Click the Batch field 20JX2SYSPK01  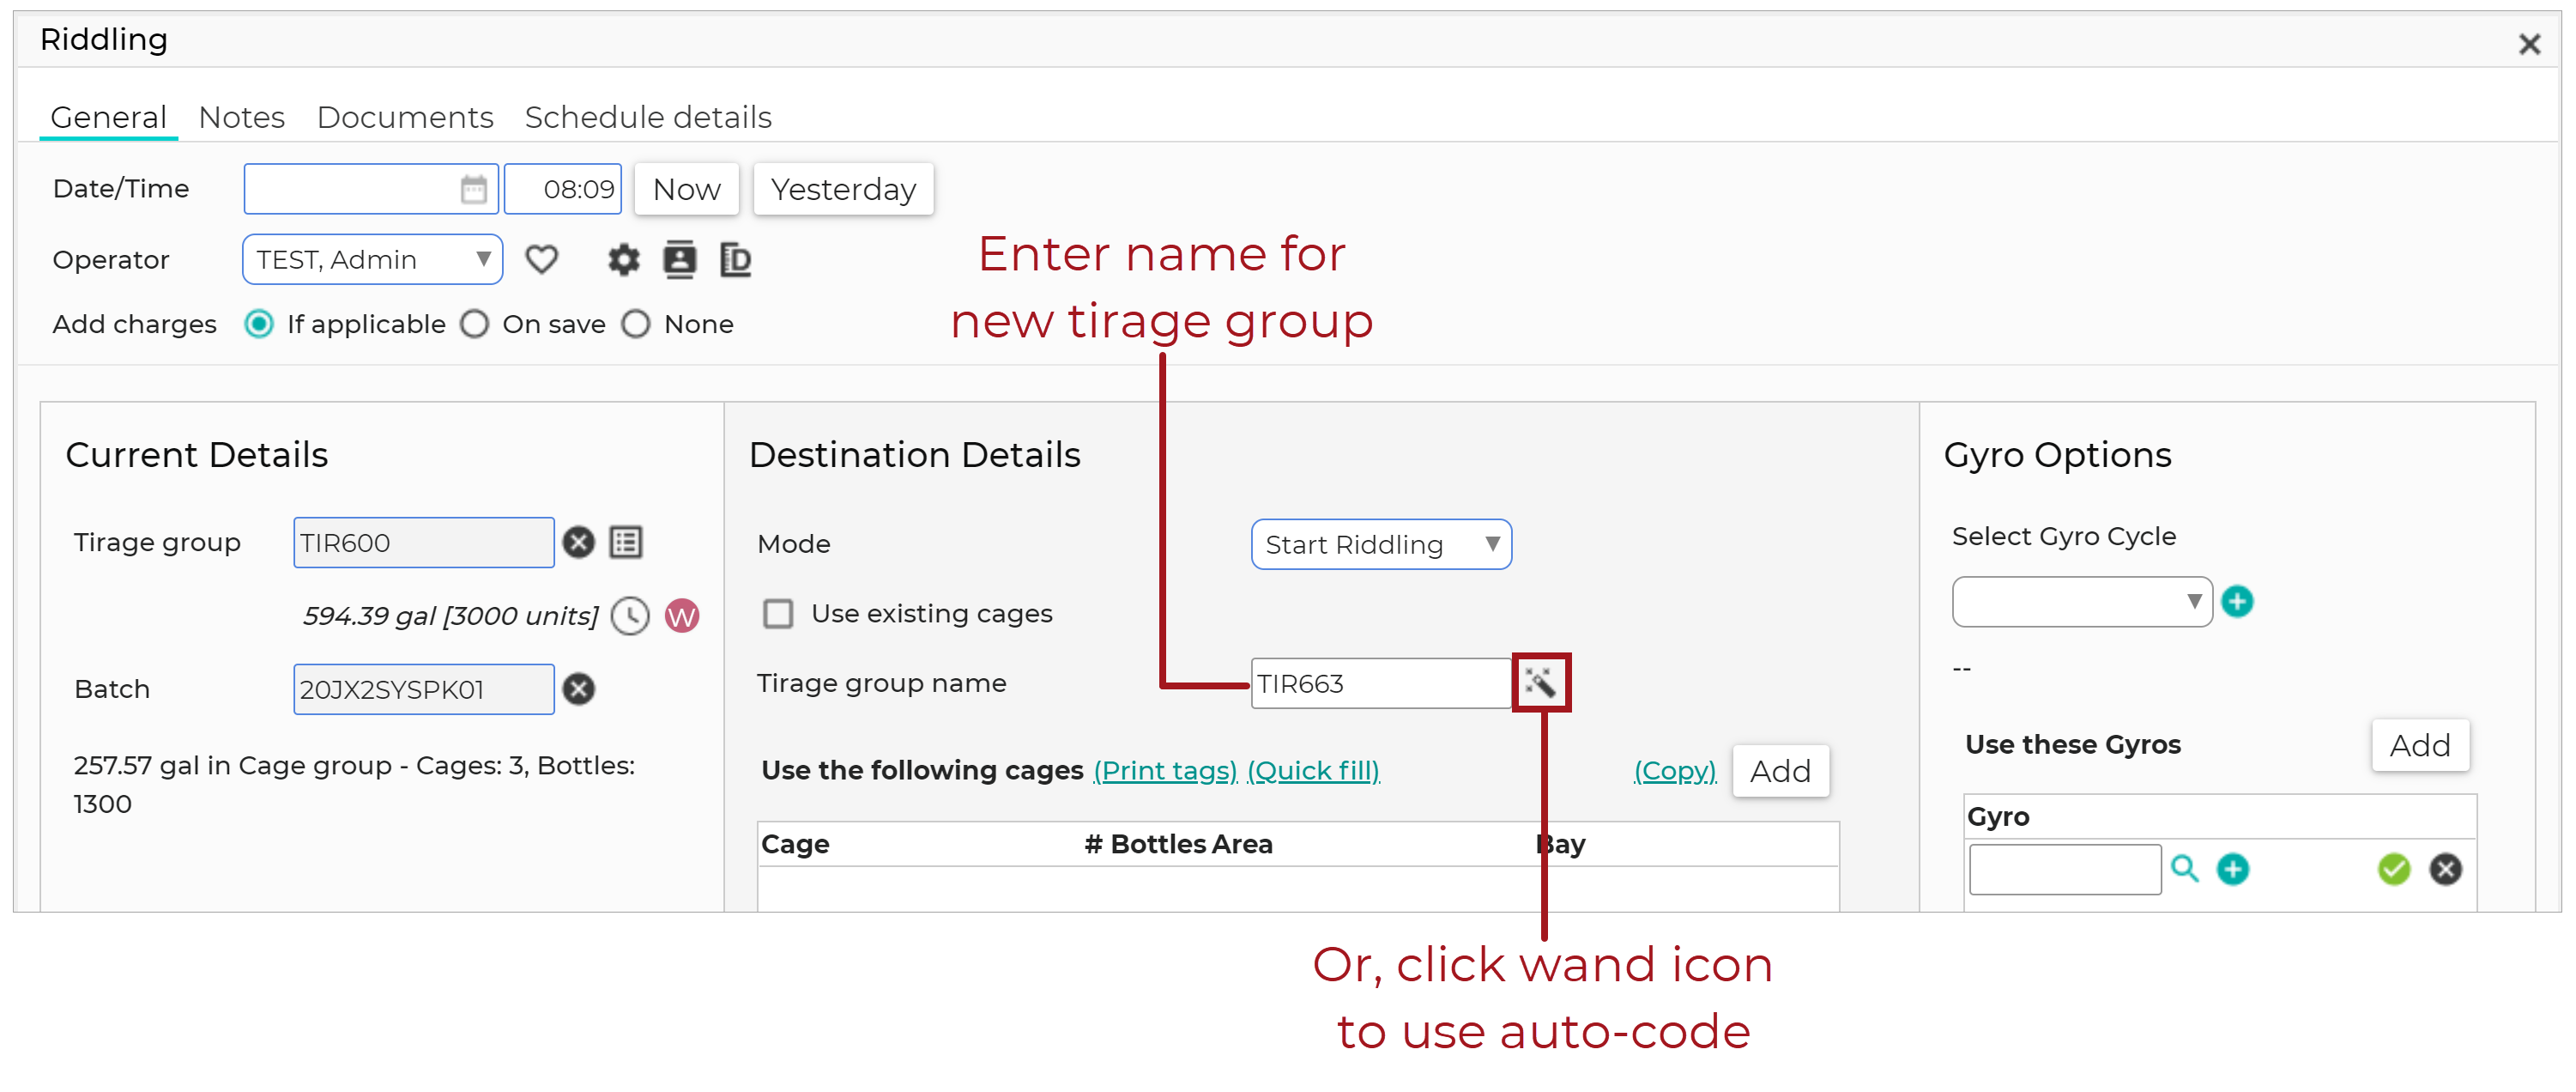coord(424,689)
